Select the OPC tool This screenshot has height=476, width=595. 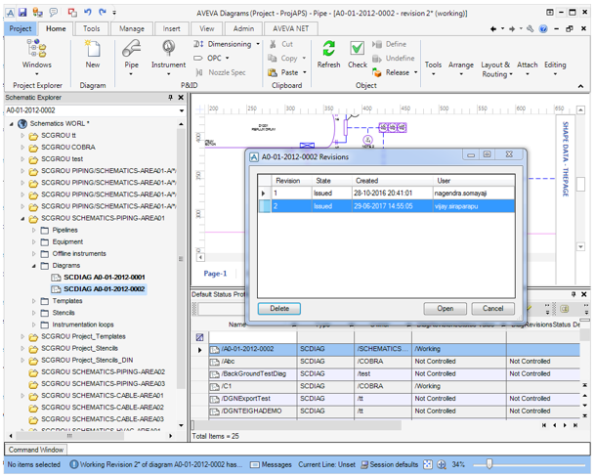[198, 58]
